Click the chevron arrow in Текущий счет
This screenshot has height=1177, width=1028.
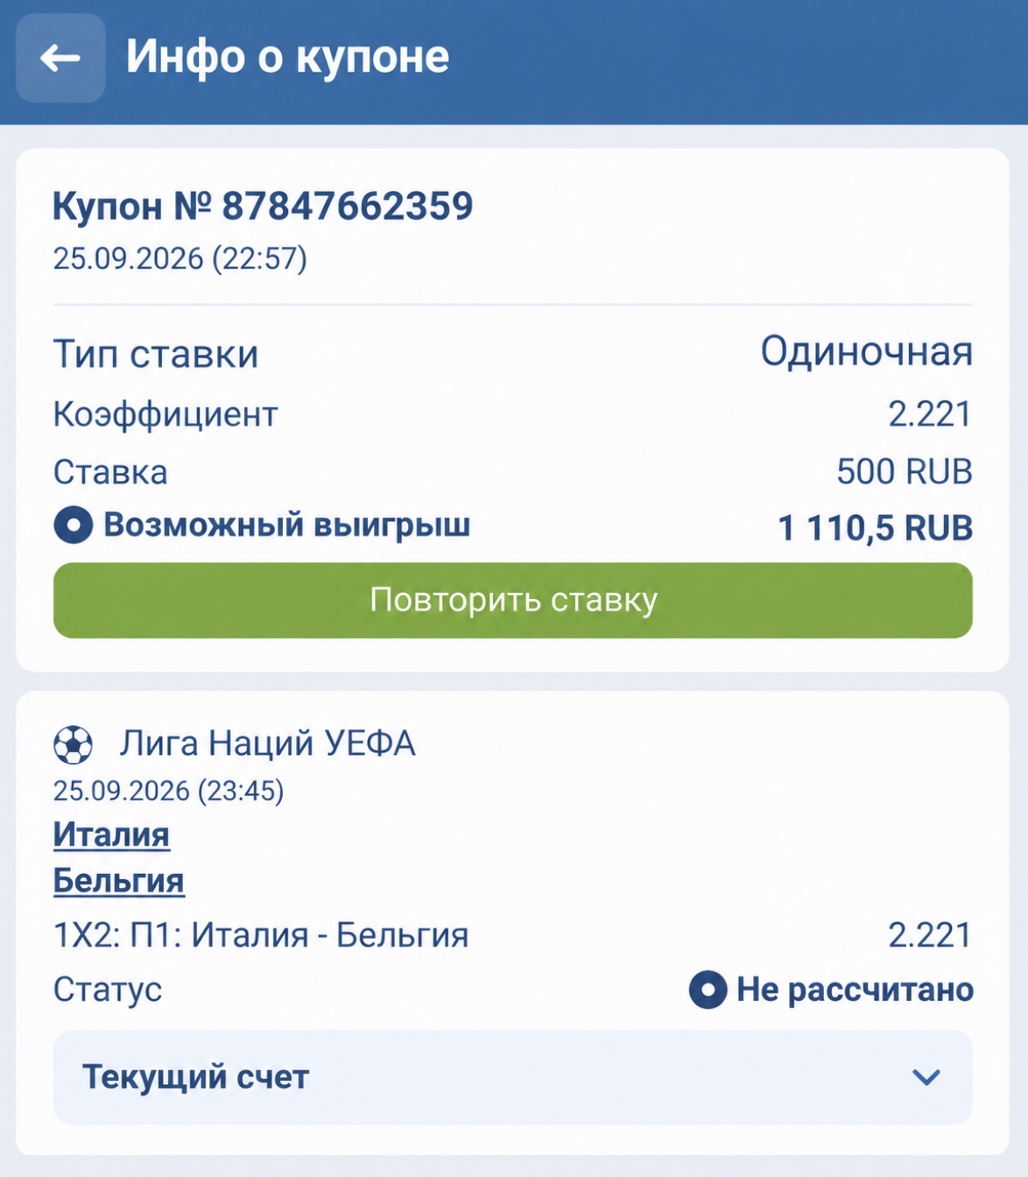click(926, 1077)
